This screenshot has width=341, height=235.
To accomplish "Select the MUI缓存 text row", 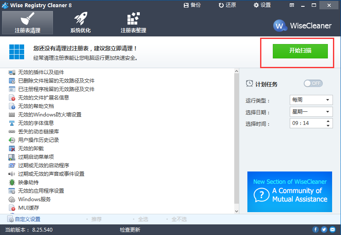I will (x=28, y=208).
